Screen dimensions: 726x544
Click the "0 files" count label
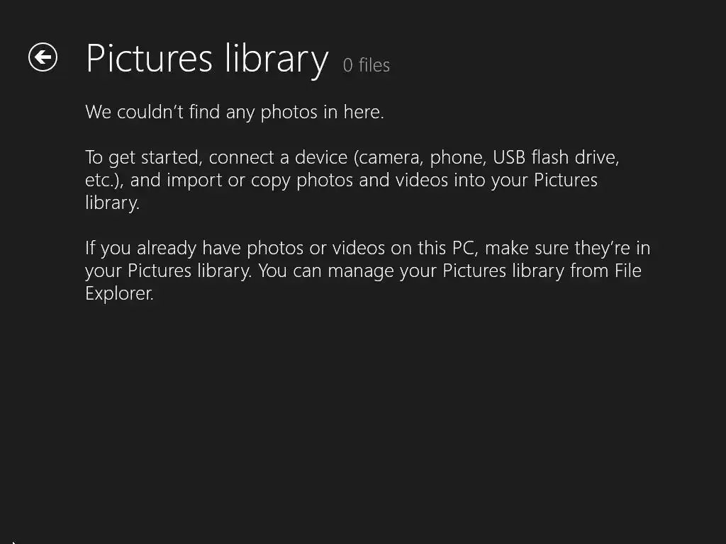click(366, 65)
